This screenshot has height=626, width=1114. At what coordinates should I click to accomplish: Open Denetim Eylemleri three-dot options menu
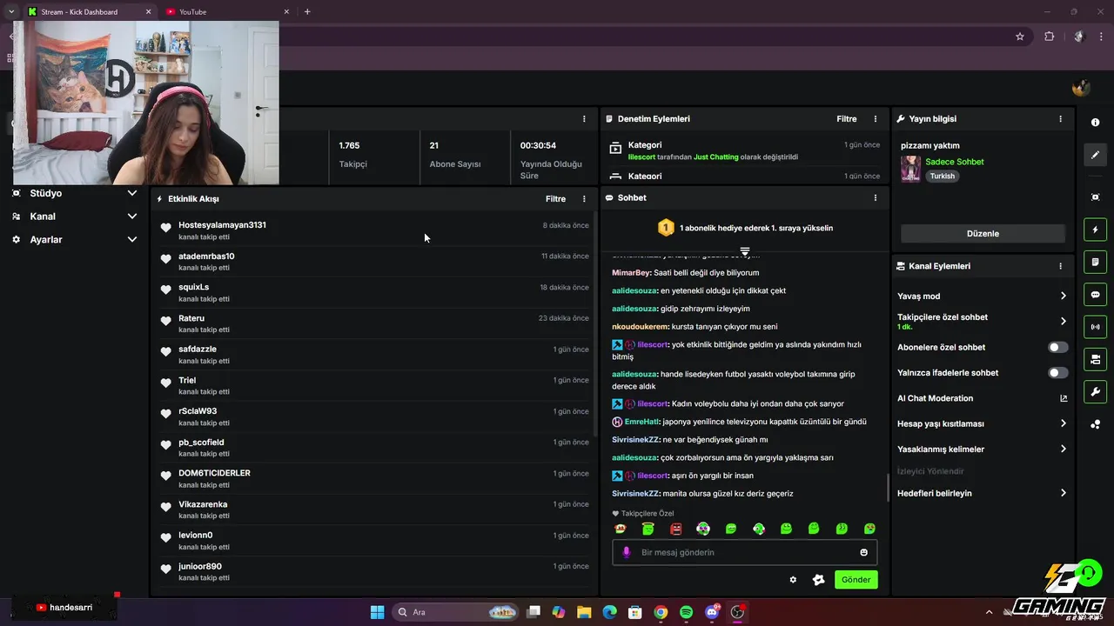click(876, 119)
